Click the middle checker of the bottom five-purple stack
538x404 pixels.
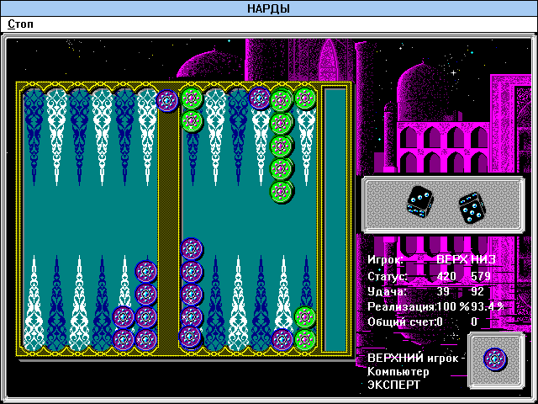tap(192, 294)
